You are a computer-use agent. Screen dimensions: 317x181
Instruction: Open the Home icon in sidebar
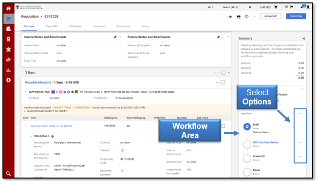(8, 8)
